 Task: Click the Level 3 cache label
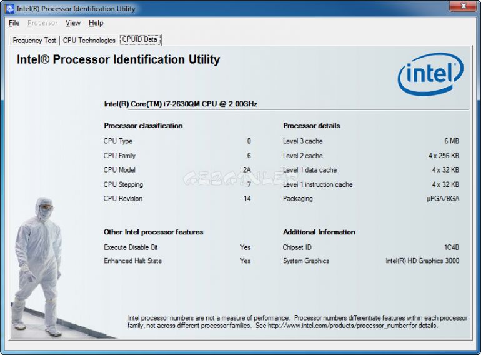pos(303,141)
